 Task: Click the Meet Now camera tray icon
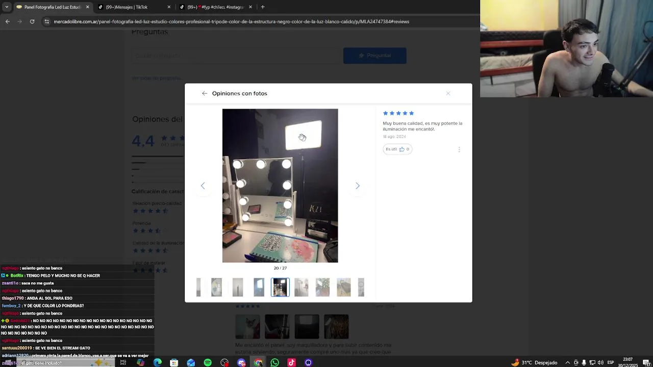tap(576, 362)
